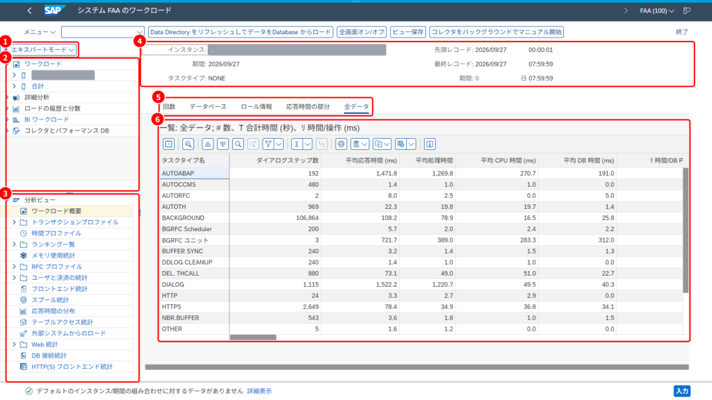Click the sort ascending icon

click(207, 144)
